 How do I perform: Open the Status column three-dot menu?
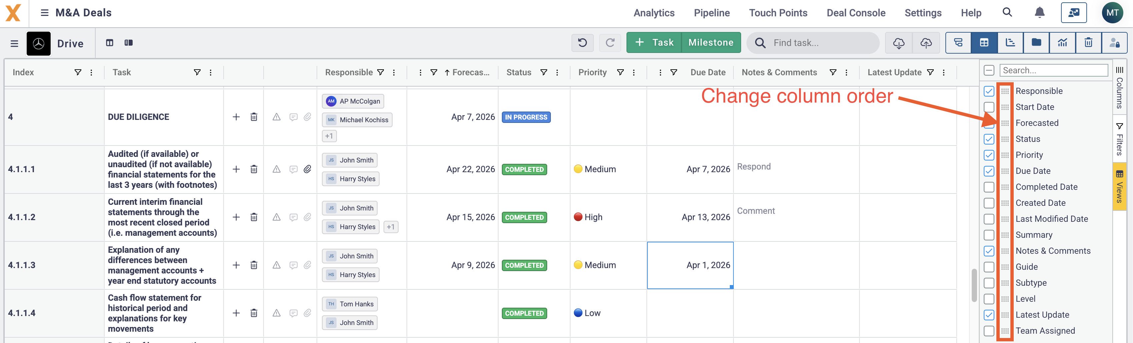point(557,73)
